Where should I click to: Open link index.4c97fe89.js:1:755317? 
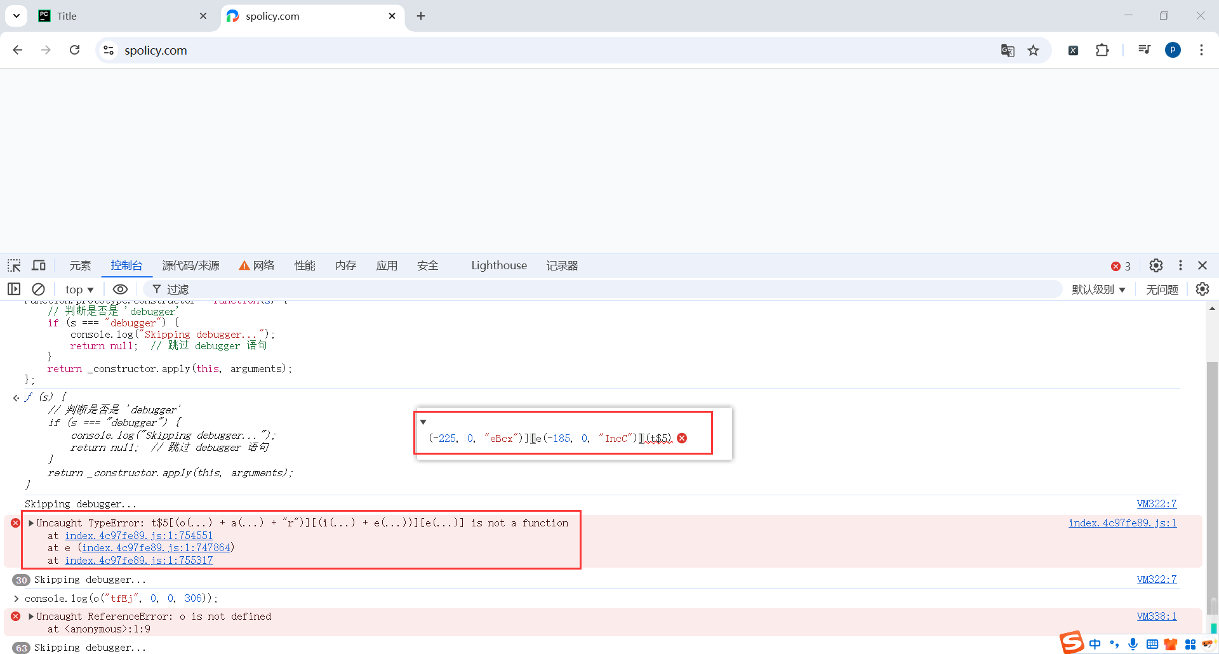click(x=138, y=561)
